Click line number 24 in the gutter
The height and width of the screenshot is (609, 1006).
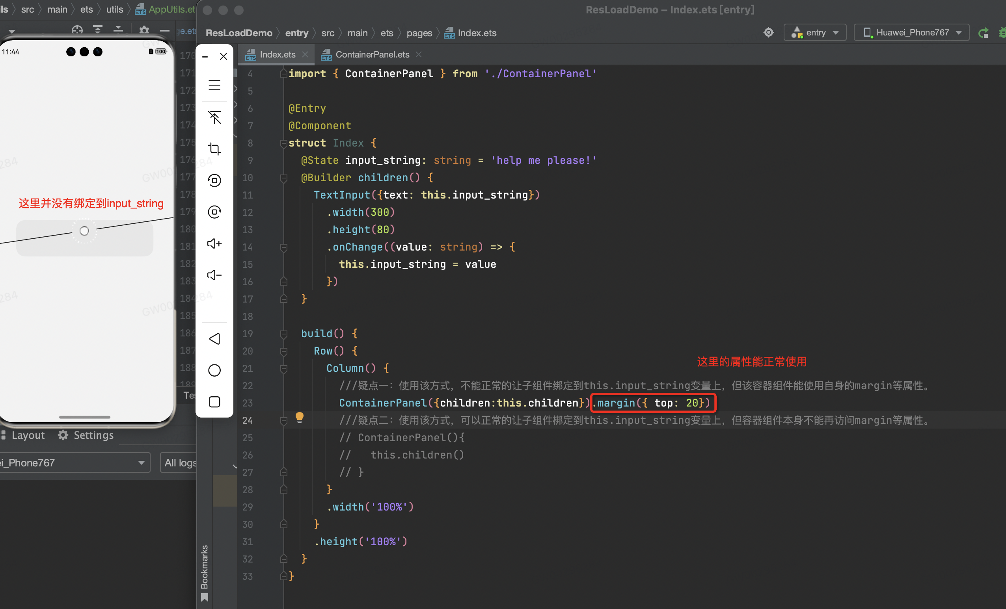[x=248, y=420]
